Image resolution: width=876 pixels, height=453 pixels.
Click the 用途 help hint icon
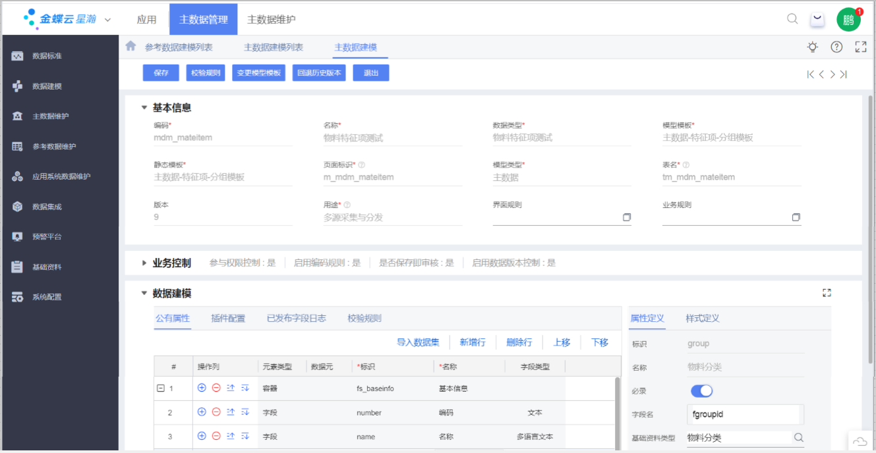point(347,205)
